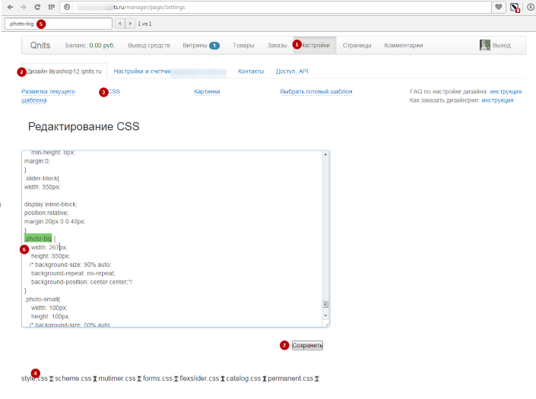Image resolution: width=536 pixels, height=399 pixels.
Task: Open the Товары menu item
Action: (x=243, y=46)
